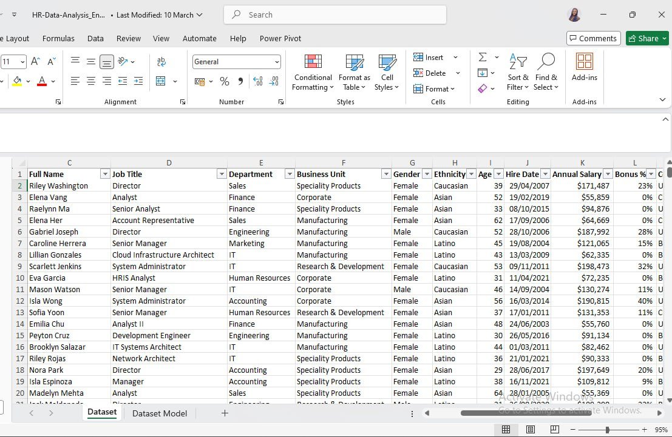The height and width of the screenshot is (437, 672).
Task: Open font color dropdown arrow
Action: 53,81
